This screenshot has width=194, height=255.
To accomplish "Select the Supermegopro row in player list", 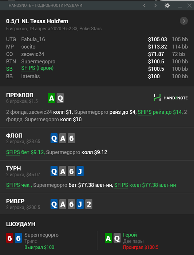I will [x=97, y=62].
